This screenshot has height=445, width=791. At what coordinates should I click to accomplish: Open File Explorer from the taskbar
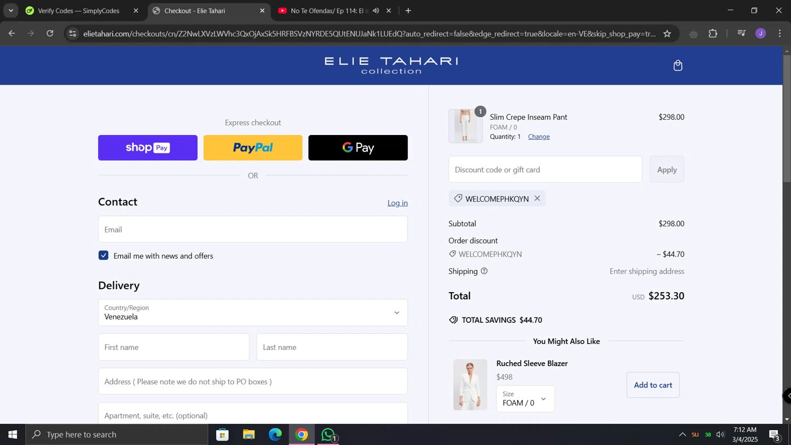coord(249,434)
